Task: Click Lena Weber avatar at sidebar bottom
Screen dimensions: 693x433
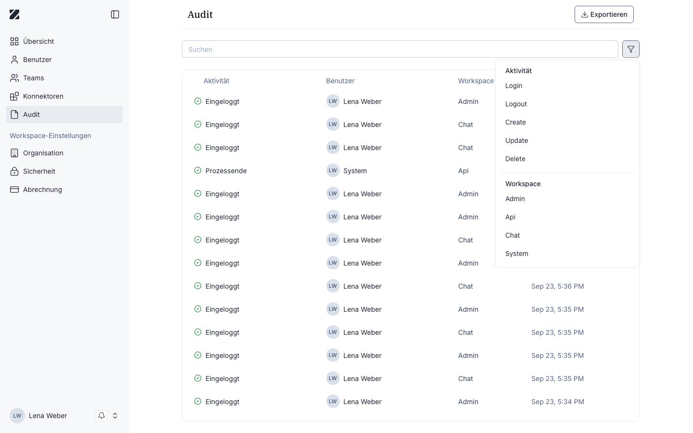Action: 17,416
